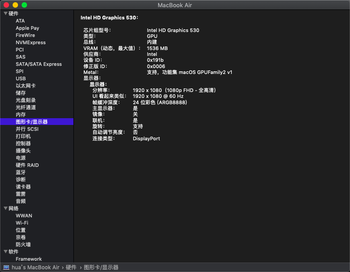Open the 摄像头 entry
Image resolution: width=350 pixels, height=272 pixels.
(x=23, y=151)
